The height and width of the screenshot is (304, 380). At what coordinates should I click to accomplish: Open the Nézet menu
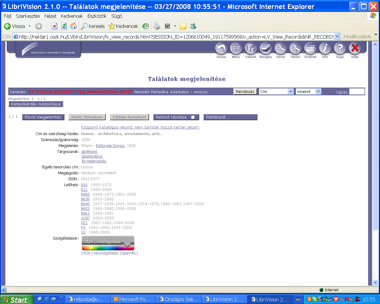click(50, 16)
